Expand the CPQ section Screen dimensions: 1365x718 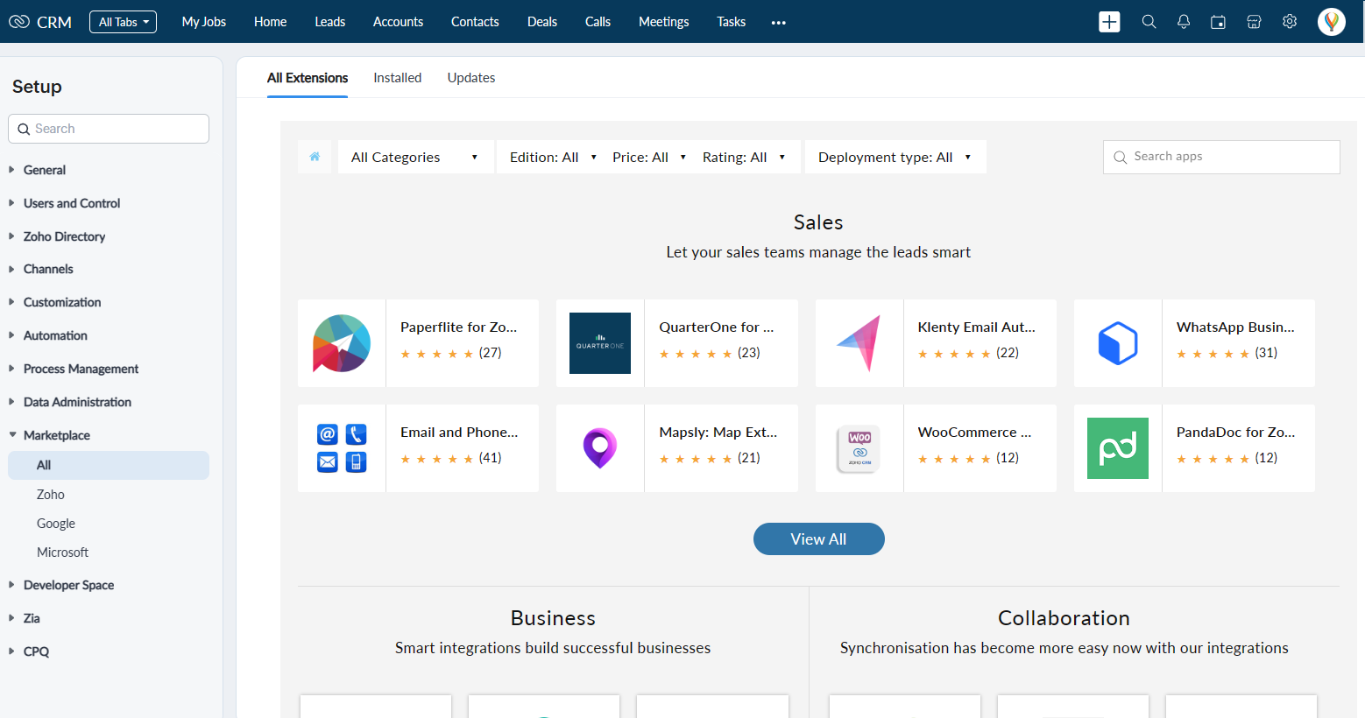(x=36, y=651)
